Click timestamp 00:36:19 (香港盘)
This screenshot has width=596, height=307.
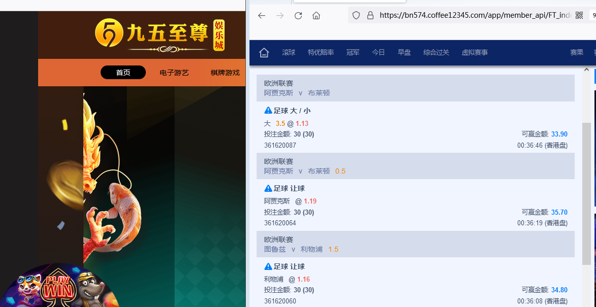coord(543,223)
